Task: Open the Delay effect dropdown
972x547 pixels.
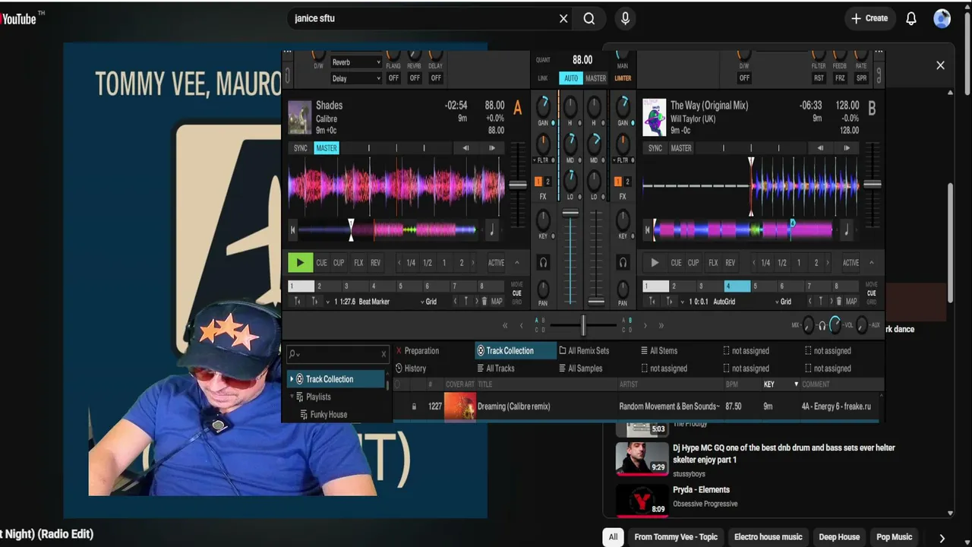Action: coord(356,78)
